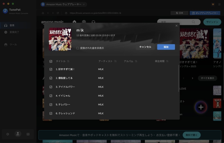This screenshot has width=224, height=143.
Task: Reload the page with the refresh icon
Action: pos(58,13)
